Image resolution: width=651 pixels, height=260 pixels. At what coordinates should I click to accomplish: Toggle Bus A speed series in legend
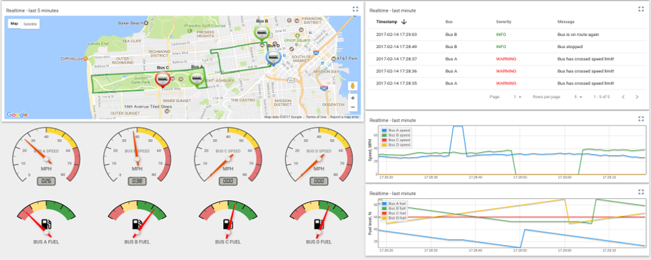click(392, 130)
